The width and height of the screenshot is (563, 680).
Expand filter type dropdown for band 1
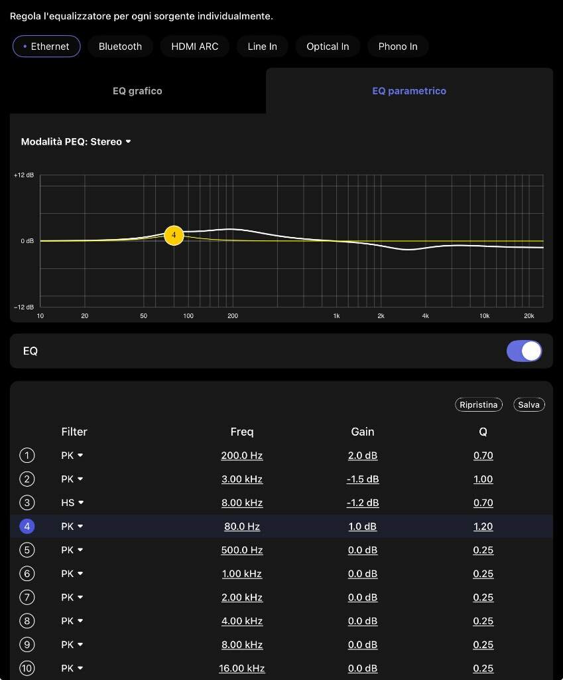(x=72, y=456)
